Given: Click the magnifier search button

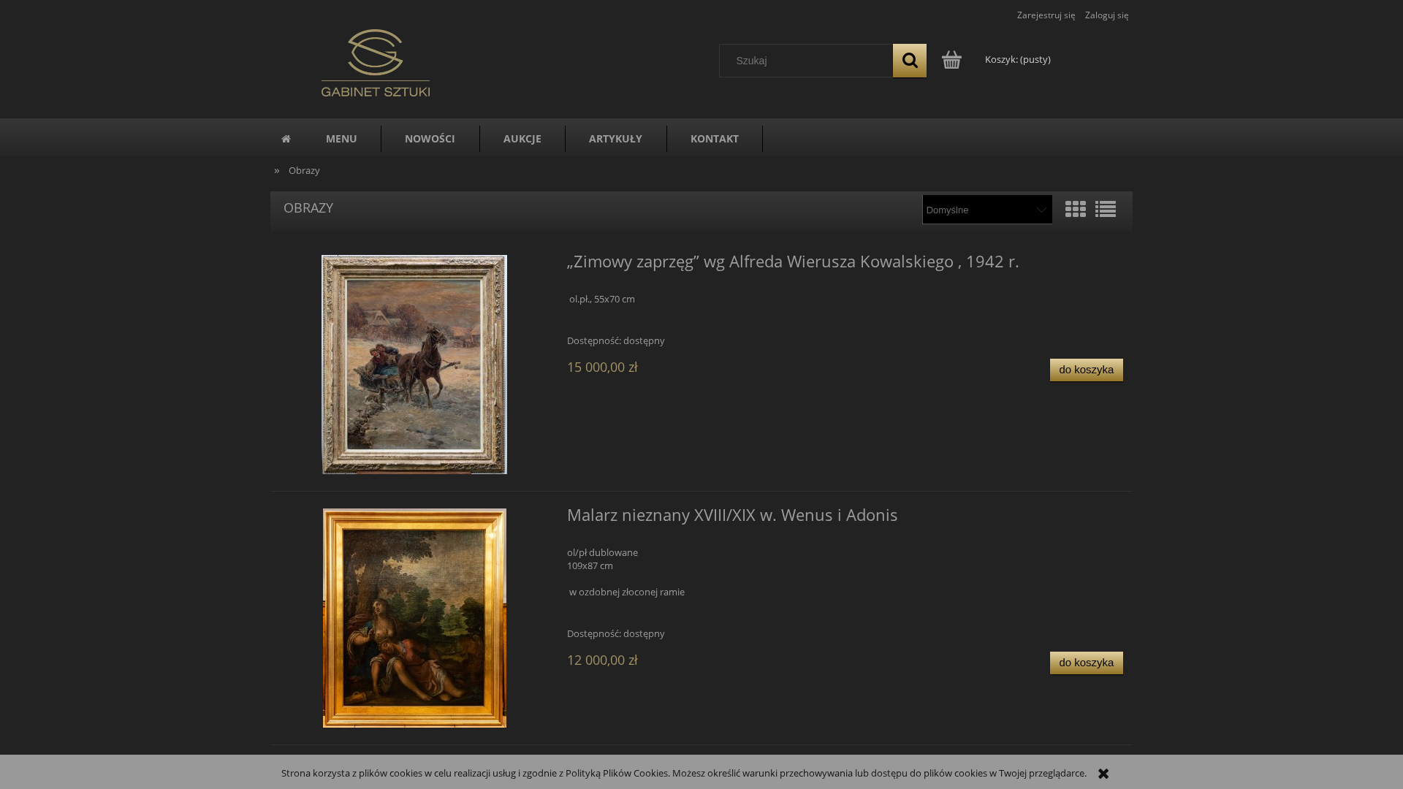Looking at the screenshot, I should click(909, 61).
